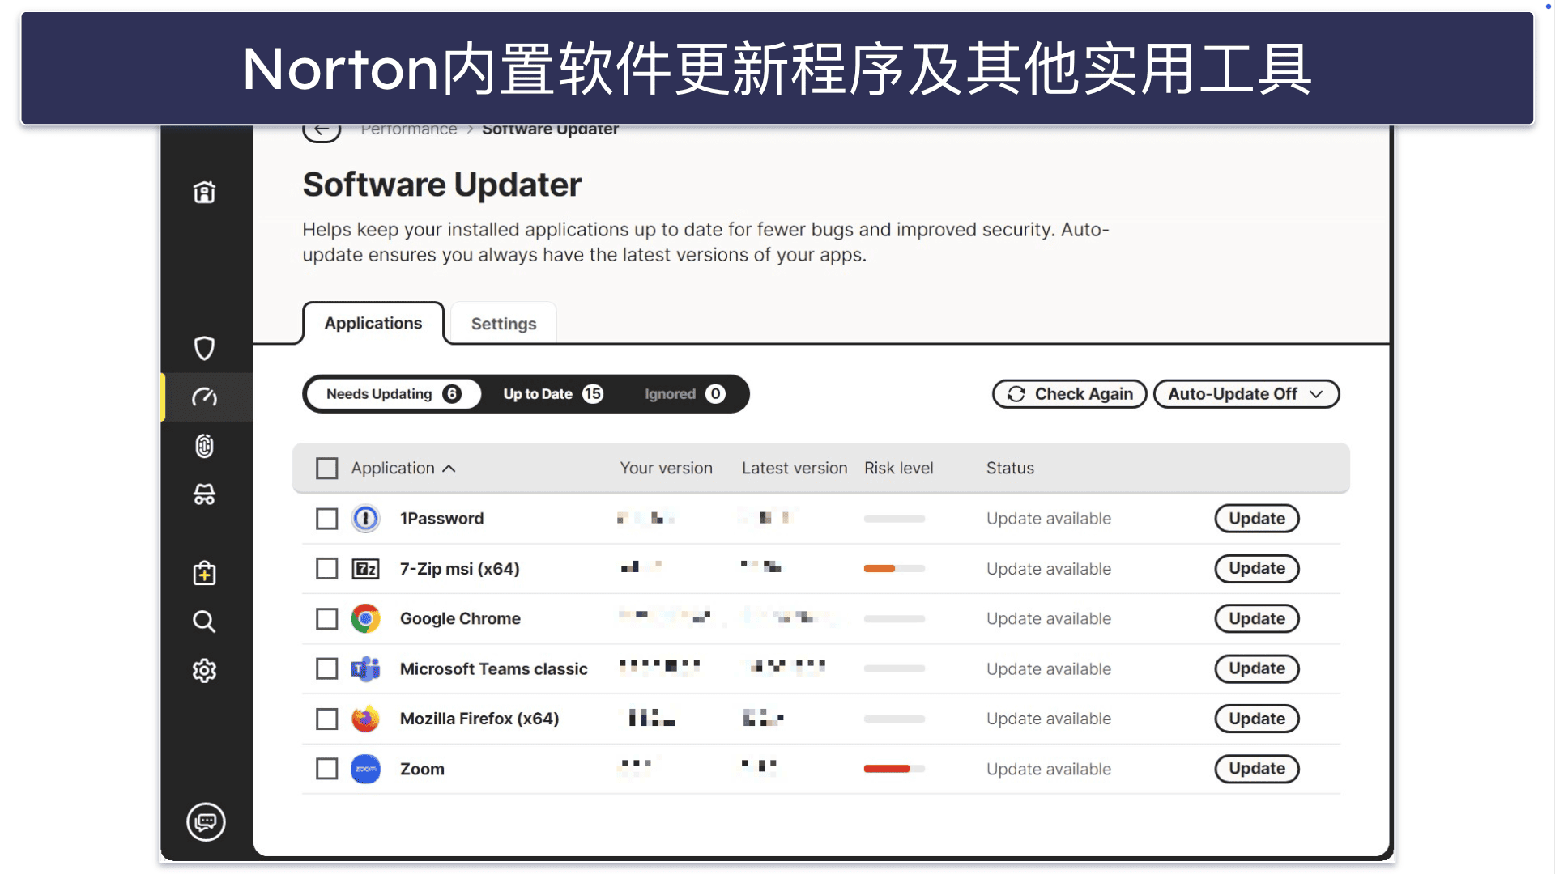The width and height of the screenshot is (1555, 874).
Task: Open the Security shield sidebar icon
Action: point(204,348)
